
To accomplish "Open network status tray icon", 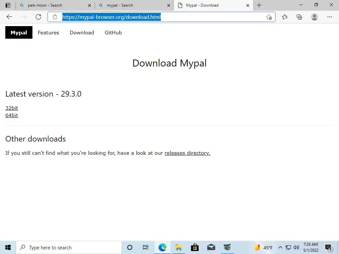I will pos(288,247).
